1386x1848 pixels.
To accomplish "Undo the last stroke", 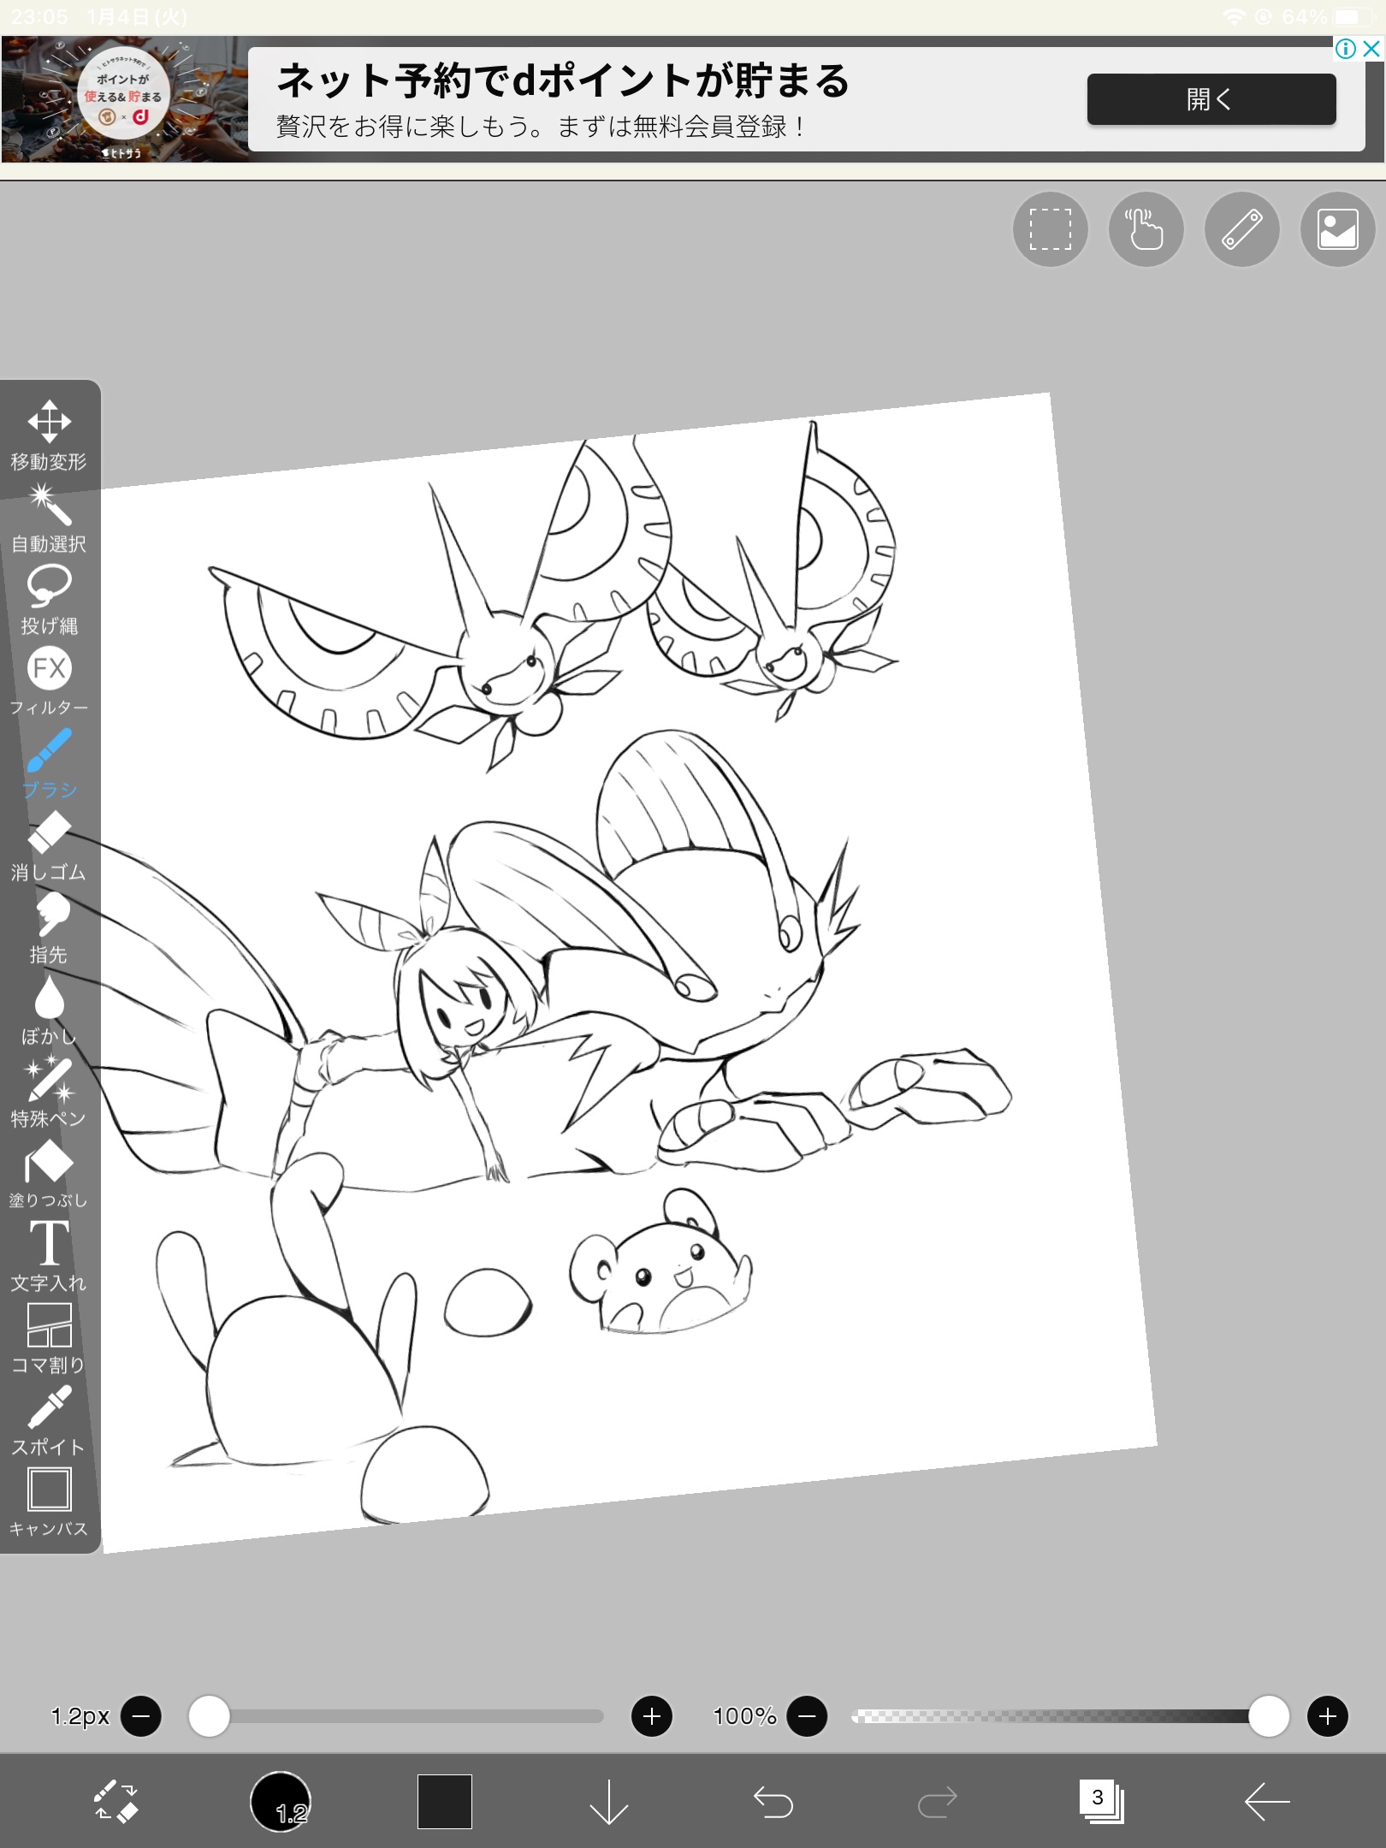I will (x=773, y=1802).
